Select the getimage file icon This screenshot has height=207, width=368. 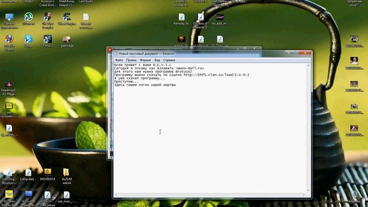(x=67, y=41)
